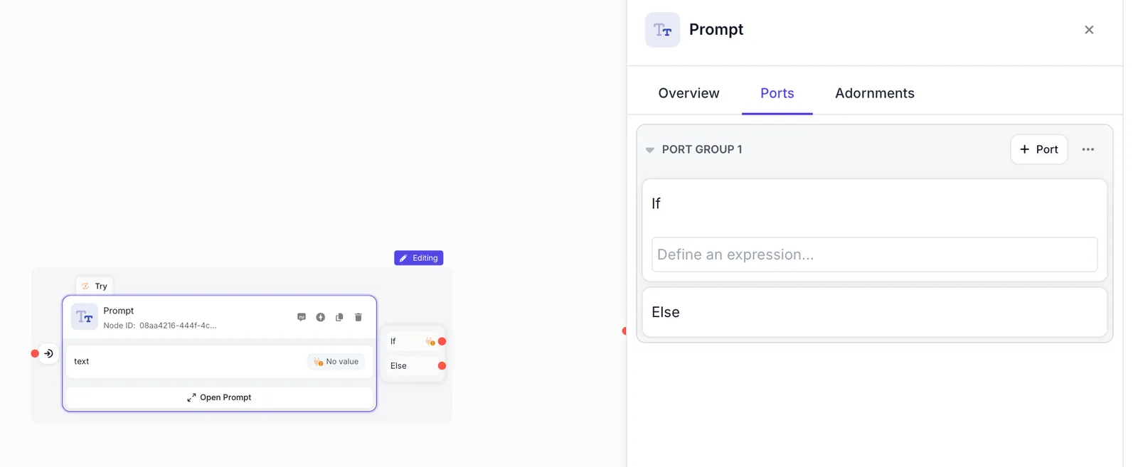Image resolution: width=1138 pixels, height=467 pixels.
Task: Click the red input port dot on node
Action: pos(35,353)
